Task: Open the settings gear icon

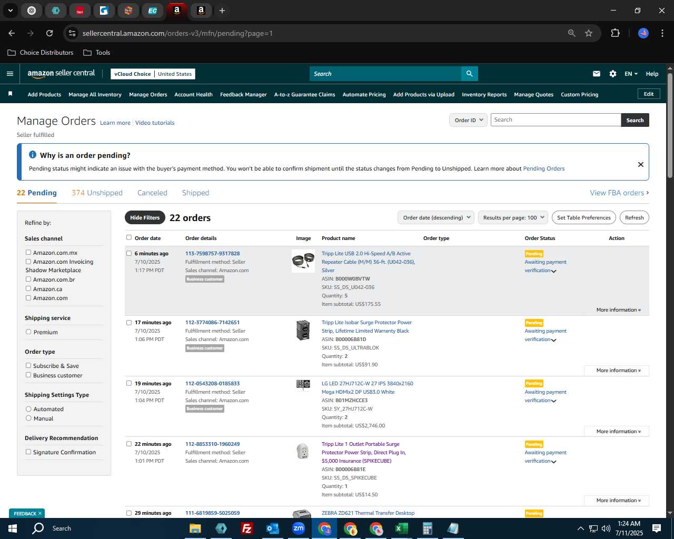Action: coord(613,74)
